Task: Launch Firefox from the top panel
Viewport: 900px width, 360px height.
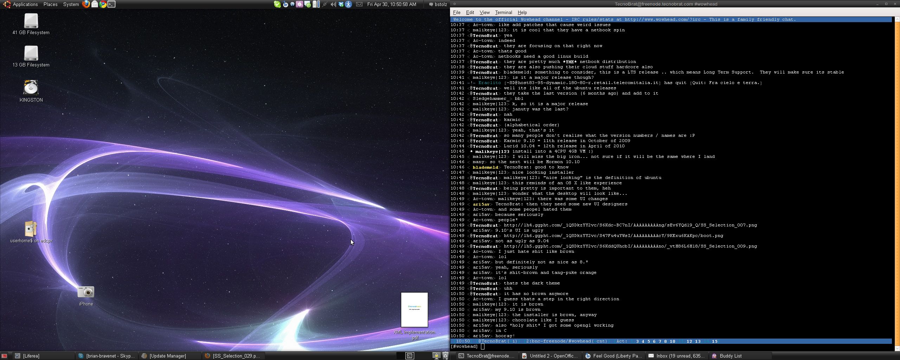Action: coord(86,4)
